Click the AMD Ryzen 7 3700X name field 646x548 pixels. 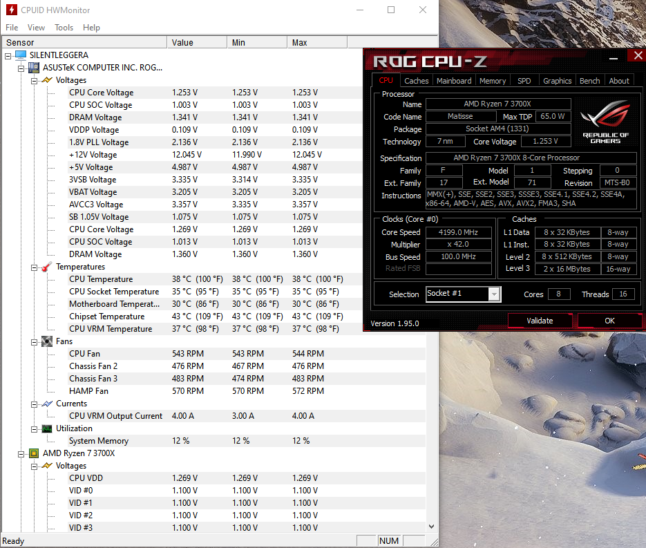(497, 104)
